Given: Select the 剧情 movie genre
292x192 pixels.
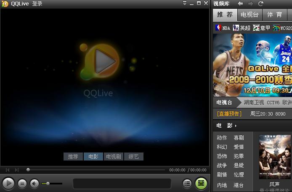Looking at the screenshot, I should coord(222,175).
